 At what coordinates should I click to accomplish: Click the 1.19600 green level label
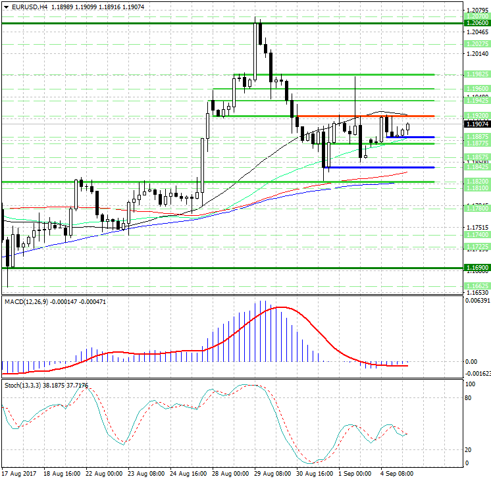point(477,88)
